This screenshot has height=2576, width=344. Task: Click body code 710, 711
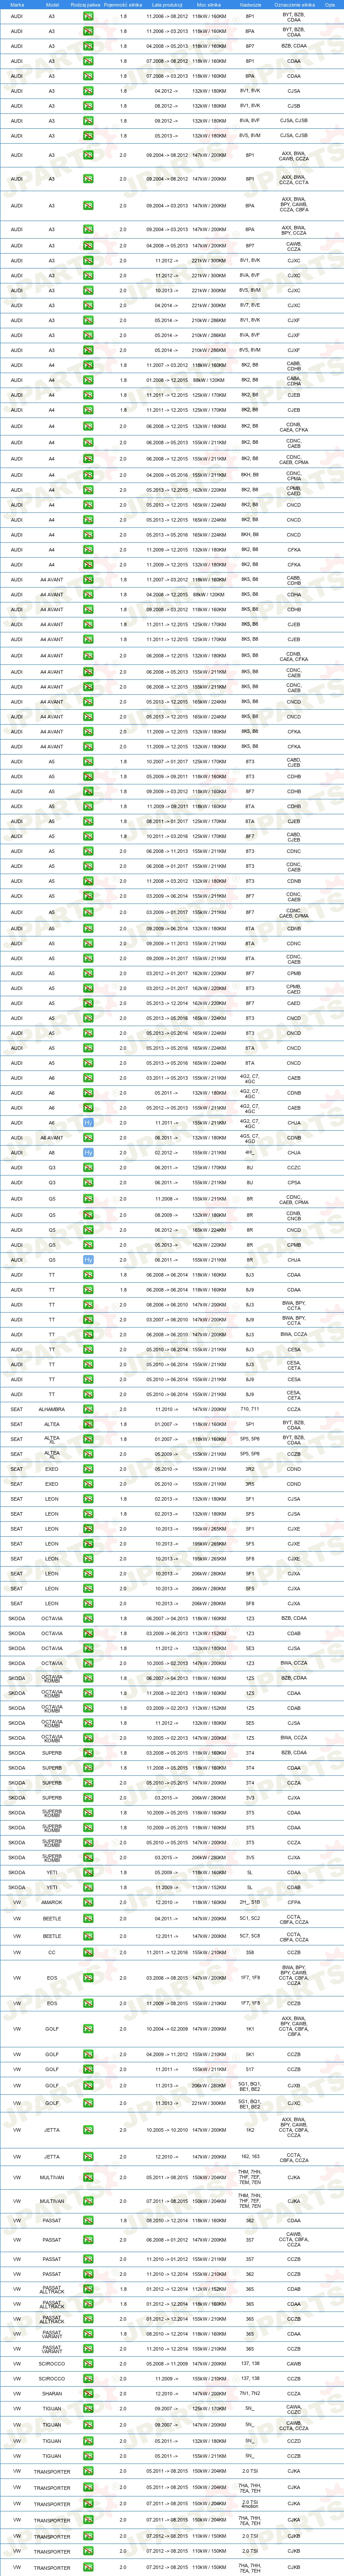click(250, 1409)
